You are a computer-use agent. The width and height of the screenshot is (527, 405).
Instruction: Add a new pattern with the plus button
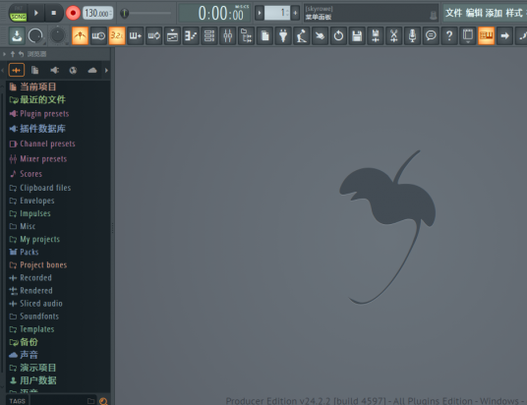(295, 13)
